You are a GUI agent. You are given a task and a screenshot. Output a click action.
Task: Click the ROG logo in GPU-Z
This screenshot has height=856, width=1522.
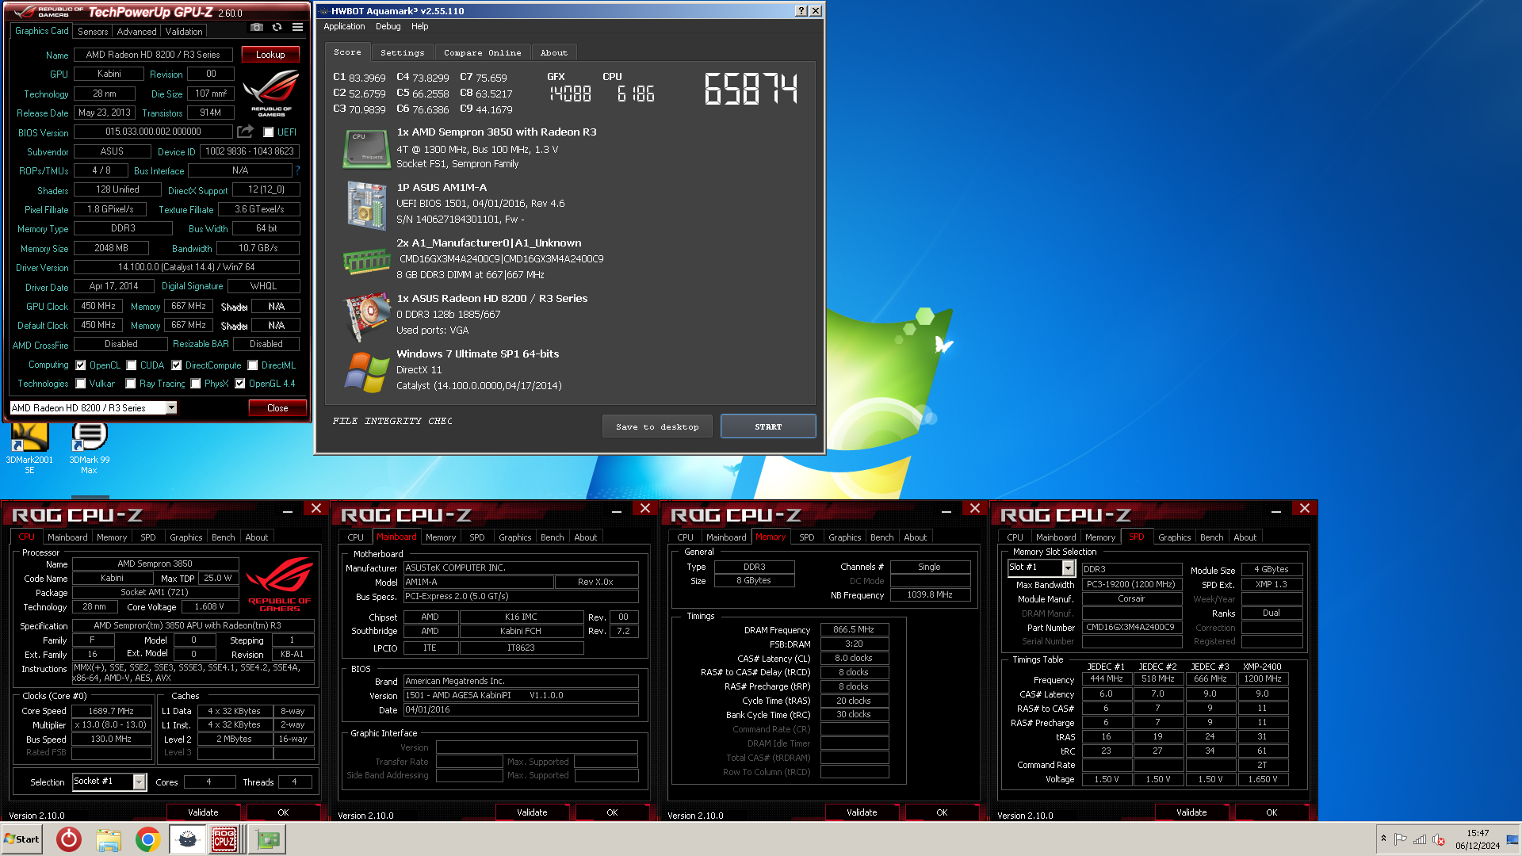[x=271, y=94]
